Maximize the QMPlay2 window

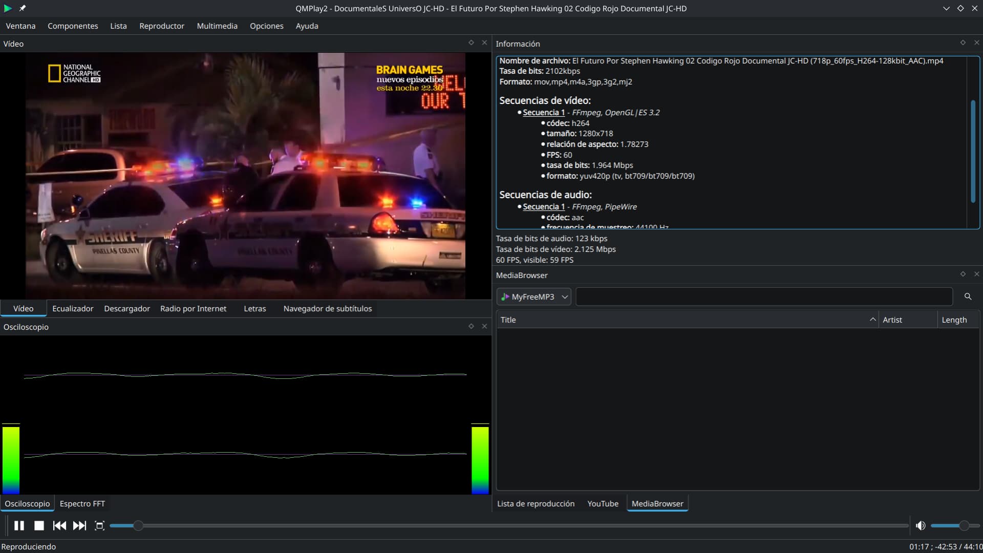point(960,8)
